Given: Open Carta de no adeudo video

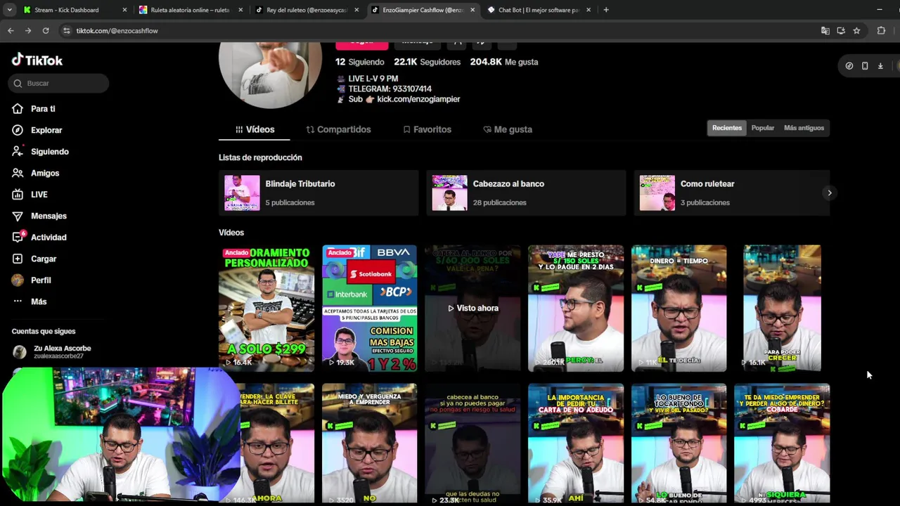Looking at the screenshot, I should point(575,443).
